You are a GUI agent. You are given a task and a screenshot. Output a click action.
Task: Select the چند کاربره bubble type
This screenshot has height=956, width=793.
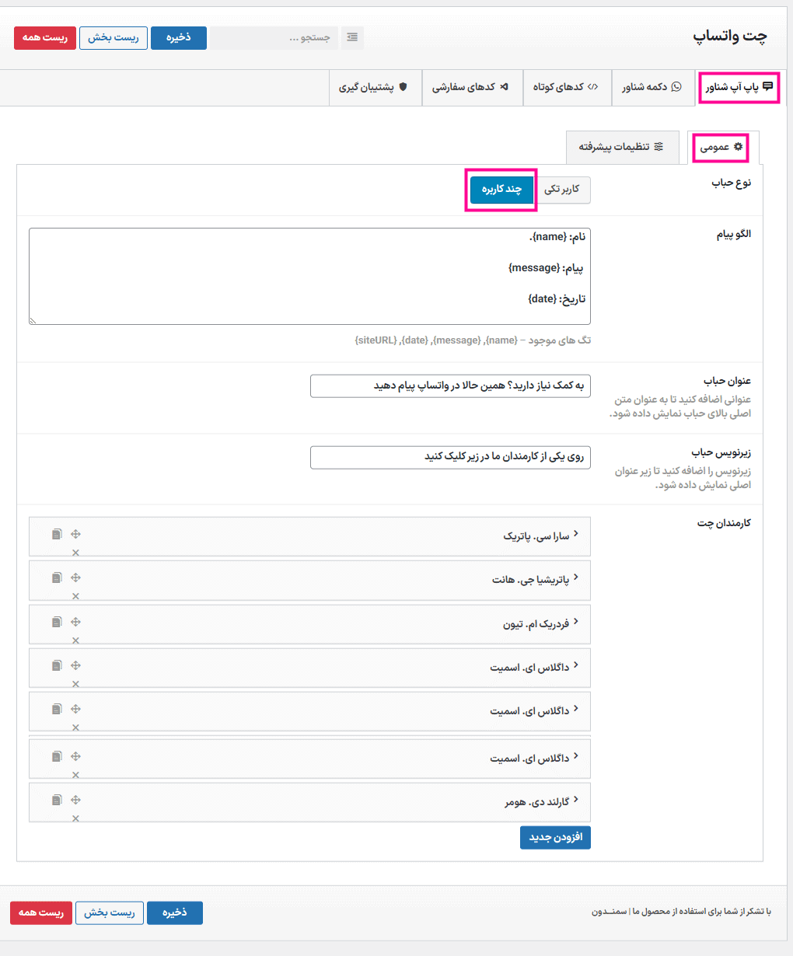[x=501, y=190]
